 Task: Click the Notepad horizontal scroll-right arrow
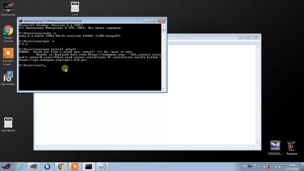tap(254, 146)
